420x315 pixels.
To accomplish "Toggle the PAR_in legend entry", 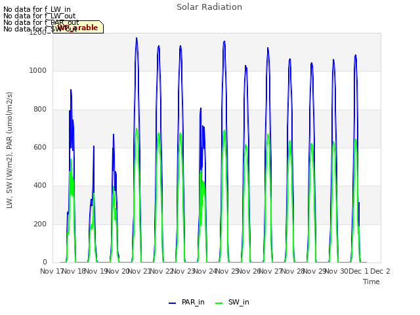I will pos(186,302).
